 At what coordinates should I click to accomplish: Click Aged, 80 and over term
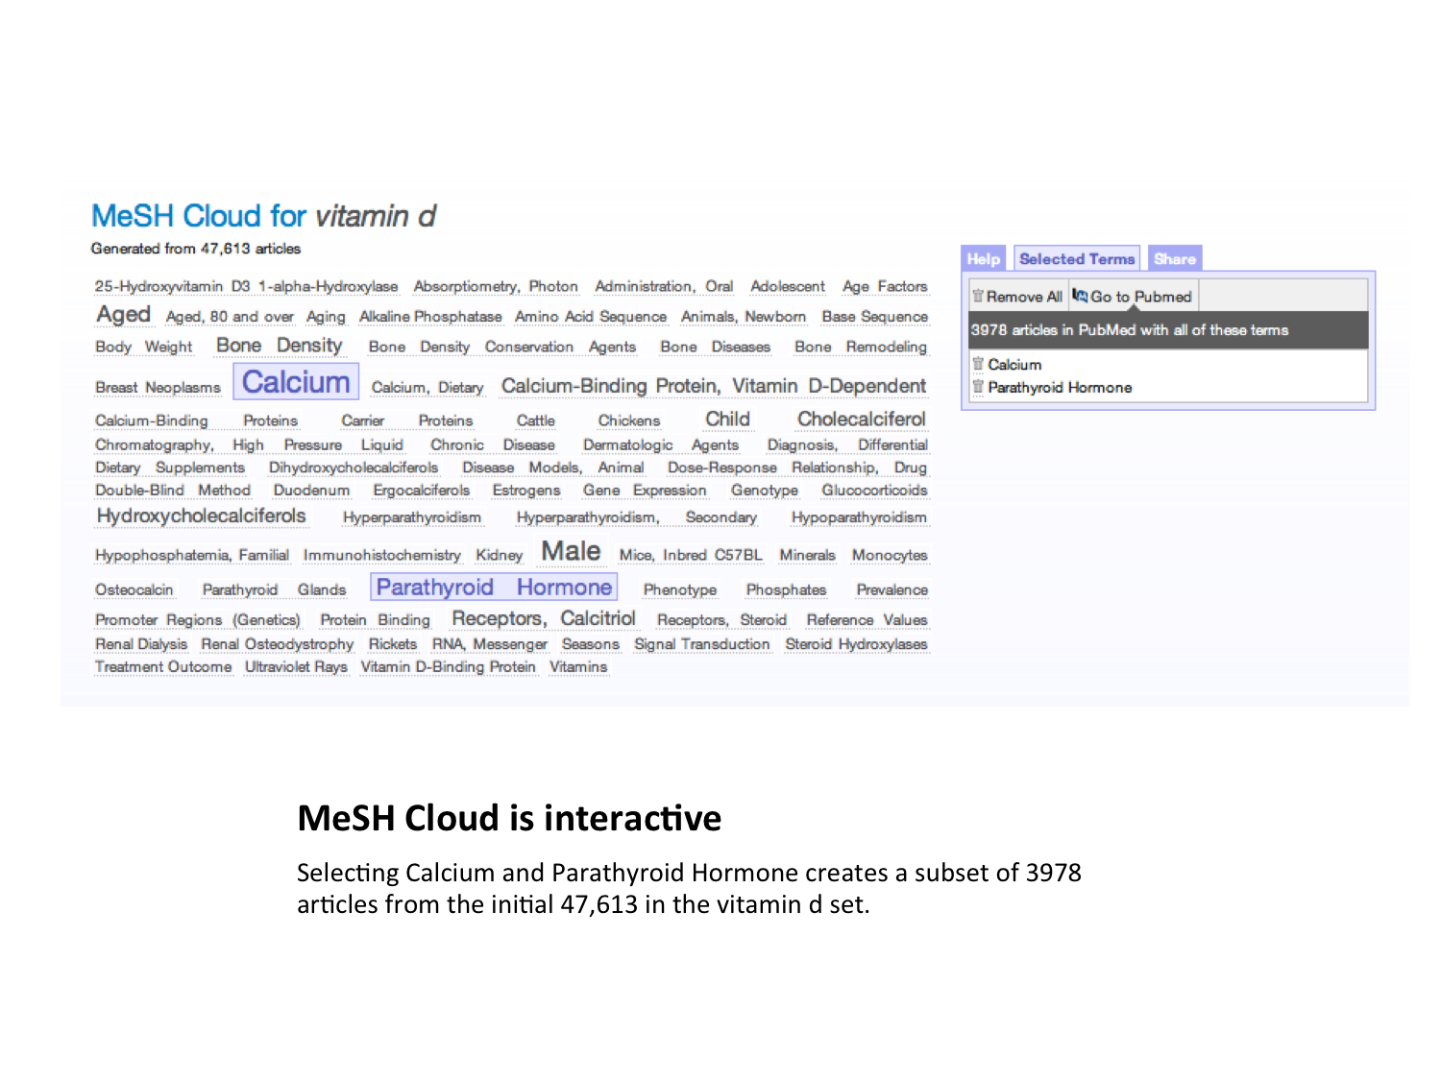pyautogui.click(x=230, y=317)
